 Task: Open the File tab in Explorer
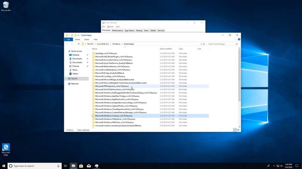68,39
